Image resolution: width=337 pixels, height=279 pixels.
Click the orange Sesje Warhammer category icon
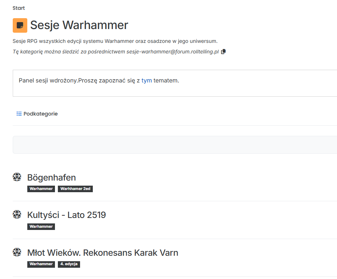[20, 25]
